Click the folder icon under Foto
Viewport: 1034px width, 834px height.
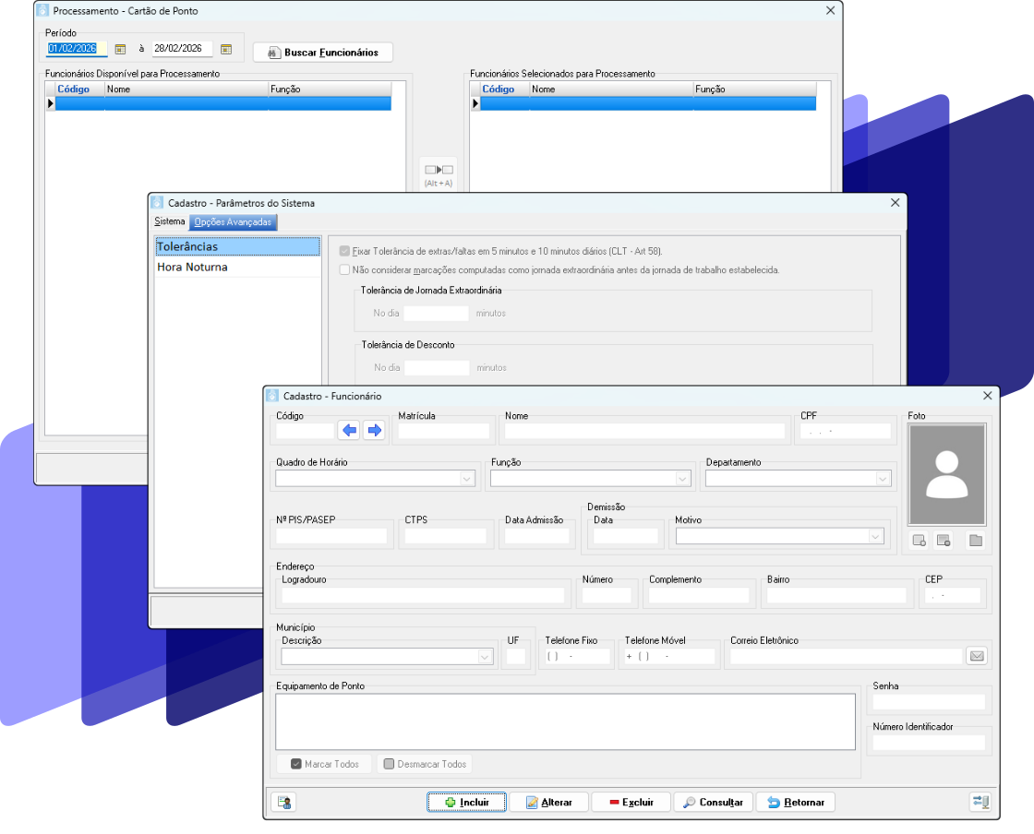click(x=975, y=541)
